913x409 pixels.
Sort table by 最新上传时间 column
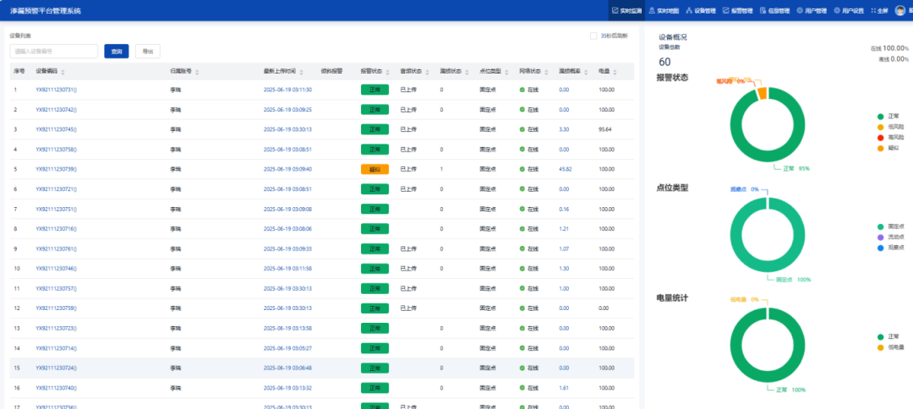(x=282, y=72)
